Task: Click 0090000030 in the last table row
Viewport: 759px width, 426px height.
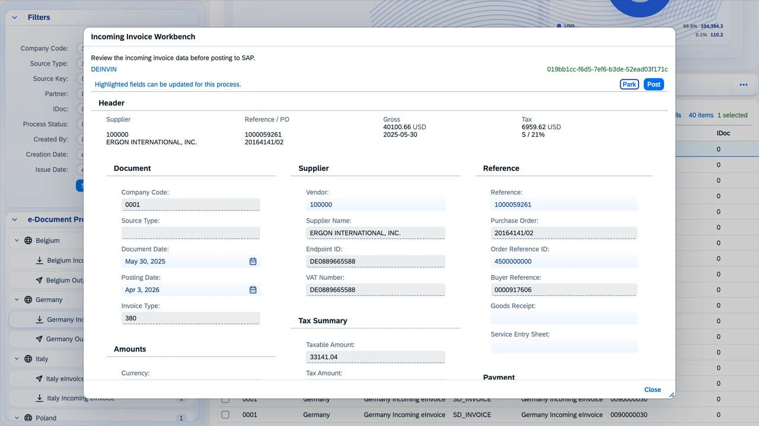Action: (629, 415)
